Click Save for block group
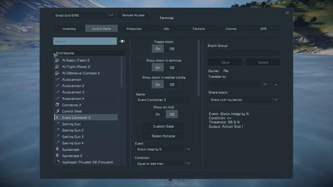333x187 pixels. click(225, 62)
